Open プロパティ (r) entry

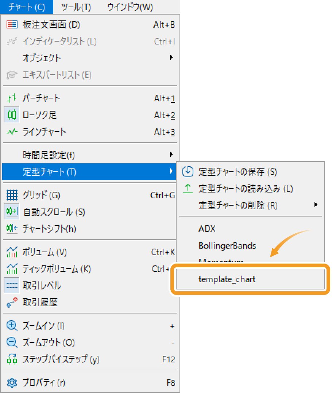(x=90, y=382)
